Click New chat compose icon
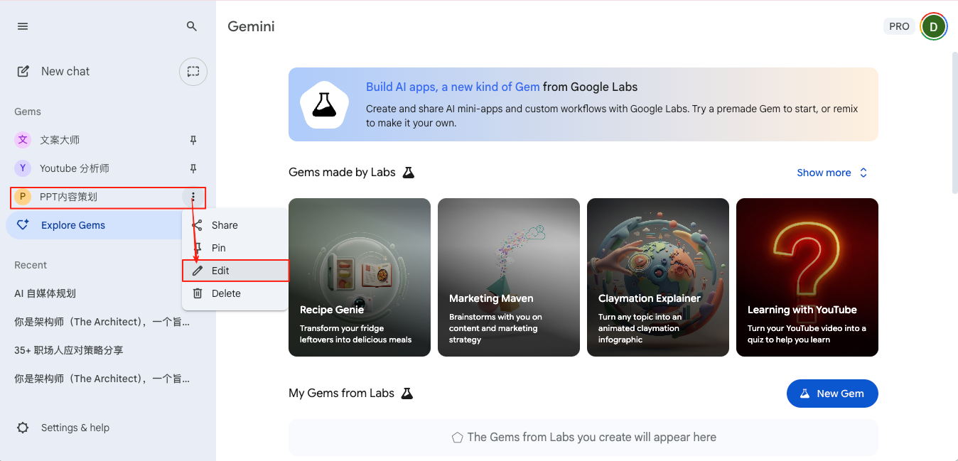This screenshot has width=958, height=461. 23,71
